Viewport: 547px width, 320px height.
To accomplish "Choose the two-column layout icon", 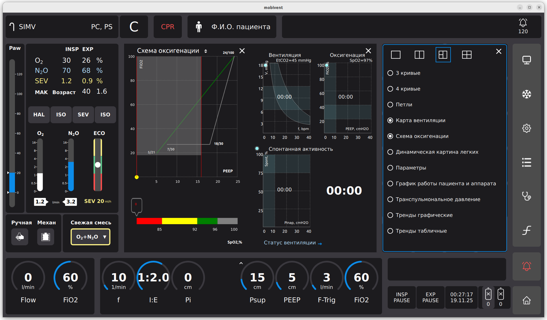I will coord(419,55).
